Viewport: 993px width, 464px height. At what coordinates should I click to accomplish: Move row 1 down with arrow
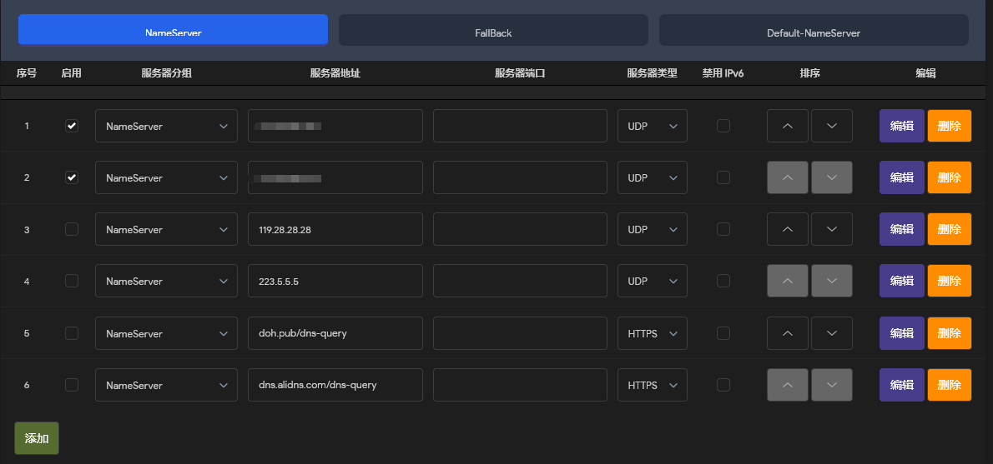tap(831, 126)
